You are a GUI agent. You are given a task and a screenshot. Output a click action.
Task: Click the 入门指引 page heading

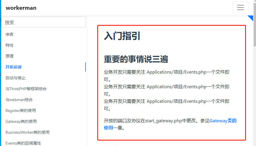click(x=122, y=36)
